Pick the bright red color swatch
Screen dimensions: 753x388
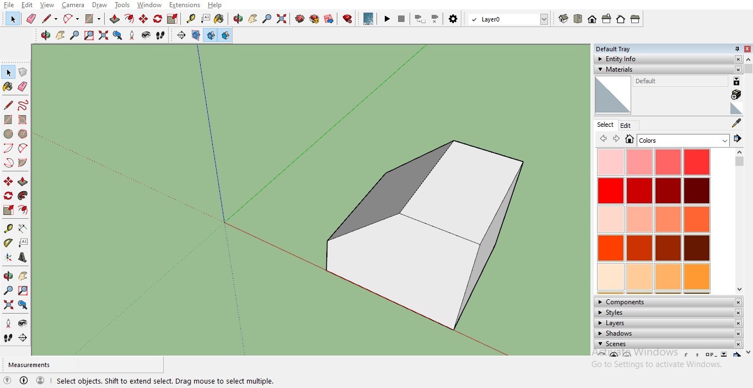(x=610, y=191)
